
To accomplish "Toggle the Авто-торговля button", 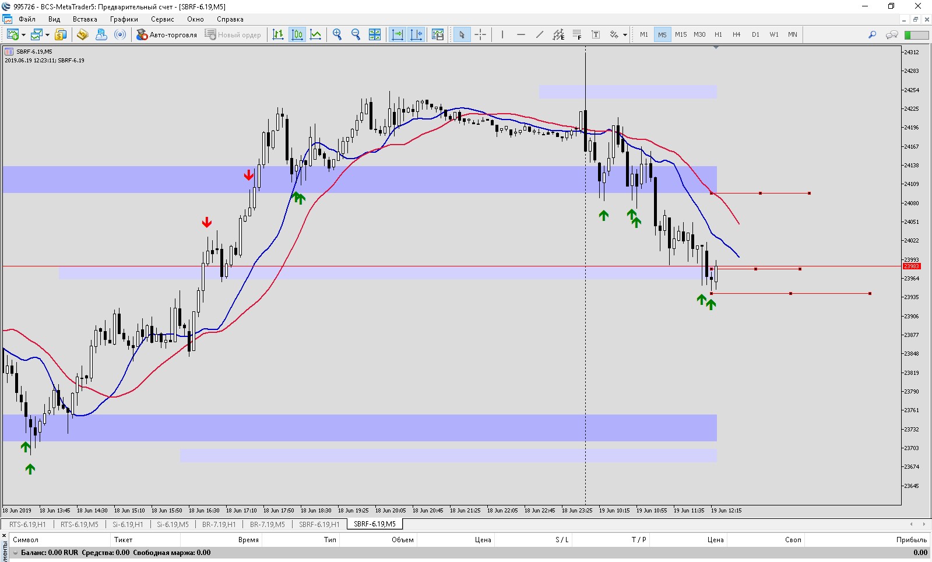I will (167, 35).
